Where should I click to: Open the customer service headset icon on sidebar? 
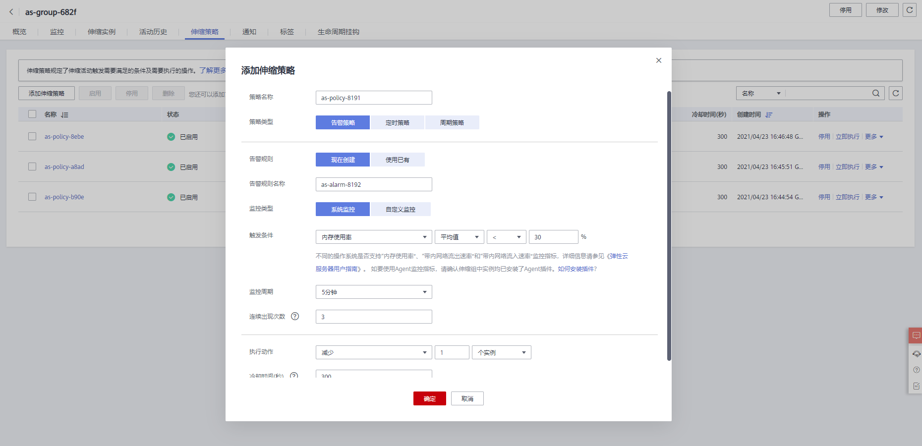pyautogui.click(x=916, y=354)
